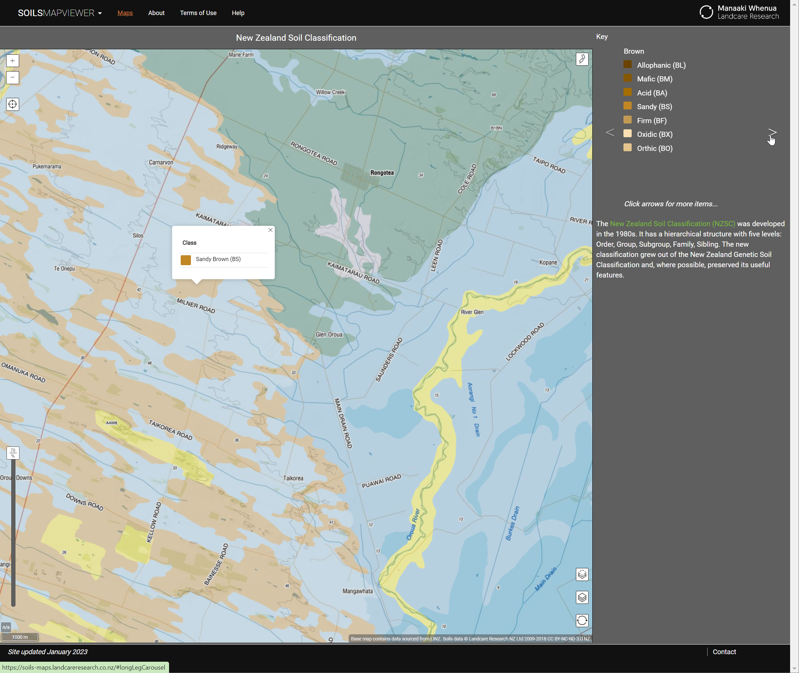Screen dimensions: 799x673
Task: Open the Help menu item
Action: pos(238,13)
